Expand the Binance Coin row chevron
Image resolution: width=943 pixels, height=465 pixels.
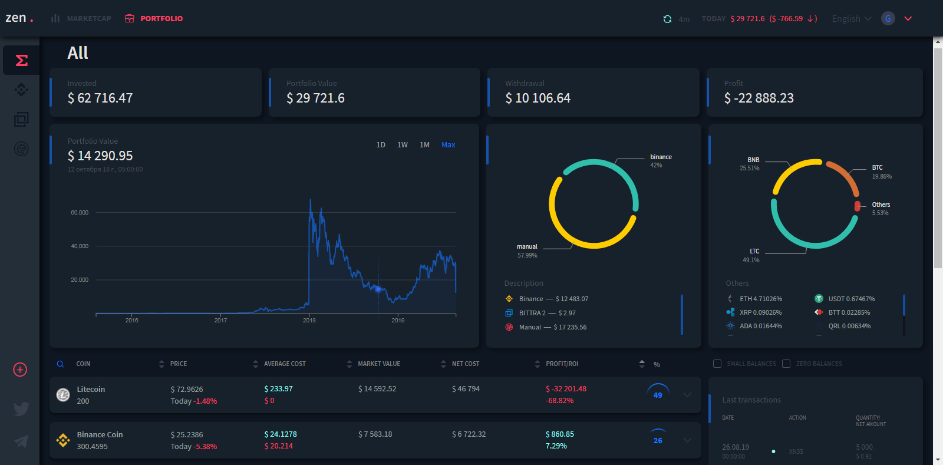[687, 440]
